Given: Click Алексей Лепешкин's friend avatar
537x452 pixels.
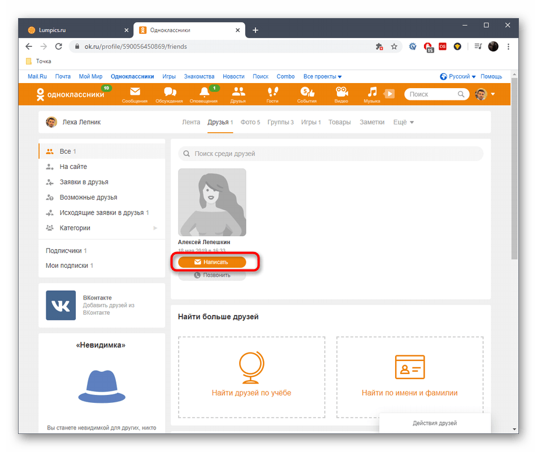Looking at the screenshot, I should (x=212, y=202).
